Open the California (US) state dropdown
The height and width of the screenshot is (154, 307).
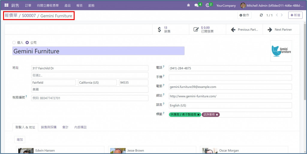point(97,83)
